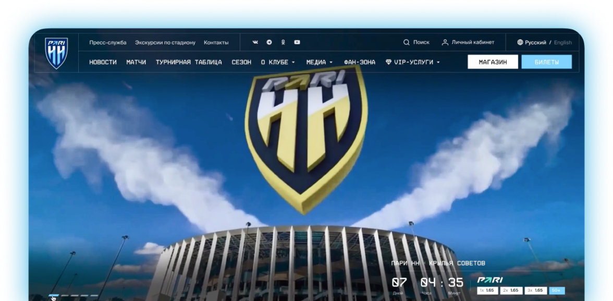613x301 pixels.
Task: Open Контакты link
Action: click(216, 42)
